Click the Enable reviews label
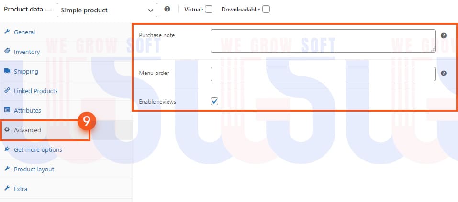The height and width of the screenshot is (202, 458). 157,102
